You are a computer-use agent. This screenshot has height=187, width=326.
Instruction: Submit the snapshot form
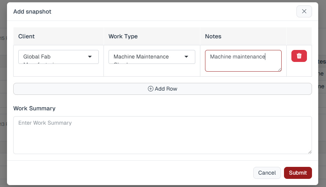tap(298, 173)
